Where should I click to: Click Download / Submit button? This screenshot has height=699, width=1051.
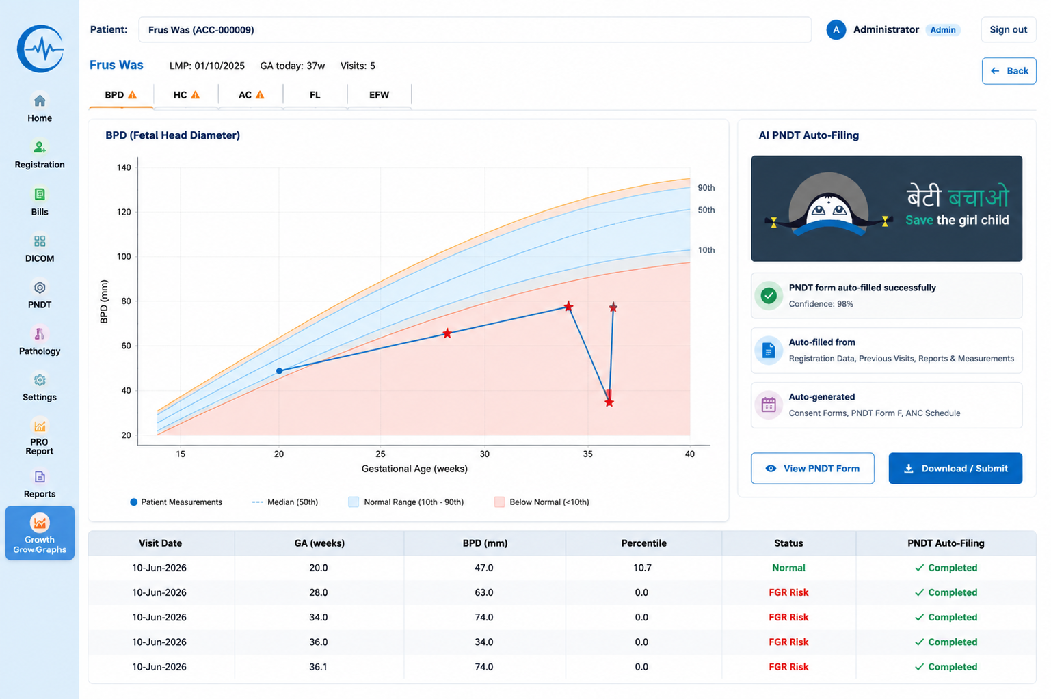pyautogui.click(x=955, y=468)
